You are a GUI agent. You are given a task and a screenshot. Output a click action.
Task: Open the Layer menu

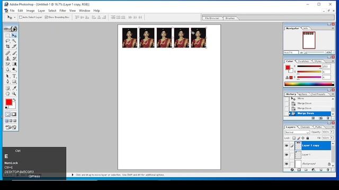pyautogui.click(x=41, y=11)
